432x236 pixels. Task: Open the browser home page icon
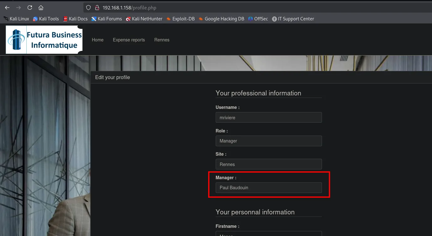[41, 8]
